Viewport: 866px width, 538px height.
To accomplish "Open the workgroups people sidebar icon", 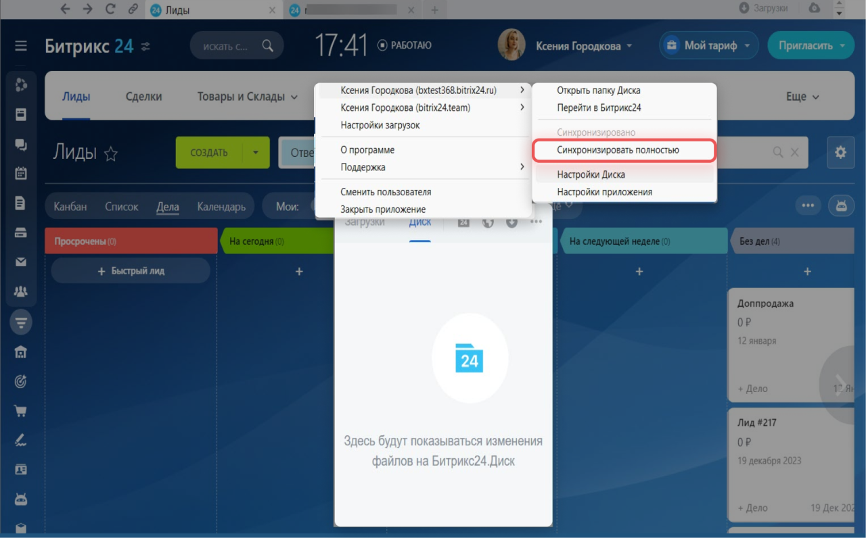I will 21,292.
